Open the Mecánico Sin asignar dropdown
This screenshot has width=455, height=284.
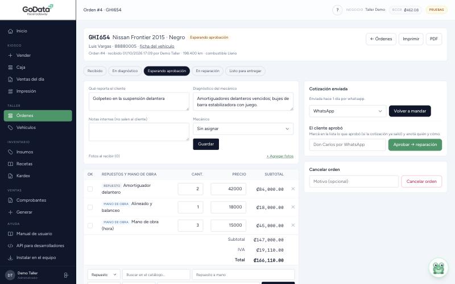[243, 129]
